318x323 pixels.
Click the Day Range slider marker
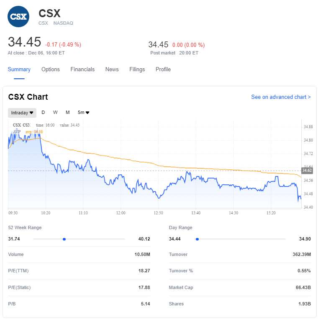tap(197, 239)
